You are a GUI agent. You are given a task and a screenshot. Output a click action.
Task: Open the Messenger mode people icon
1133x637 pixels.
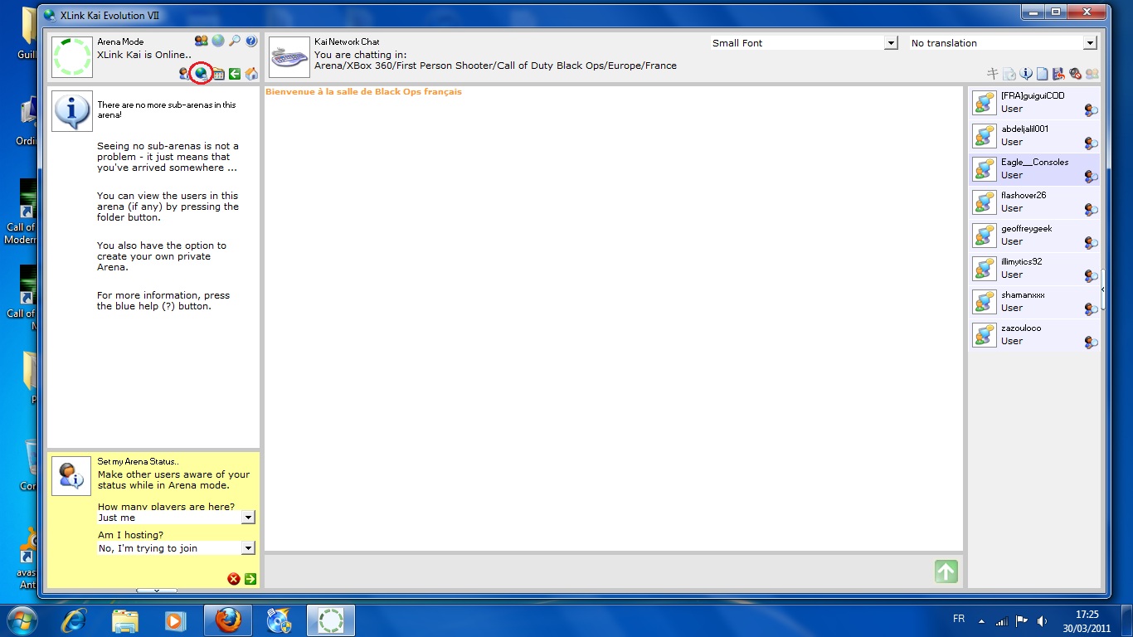pyautogui.click(x=201, y=41)
